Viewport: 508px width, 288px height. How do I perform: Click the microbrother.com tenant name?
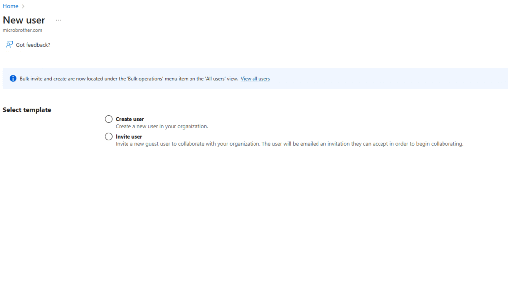(x=22, y=30)
